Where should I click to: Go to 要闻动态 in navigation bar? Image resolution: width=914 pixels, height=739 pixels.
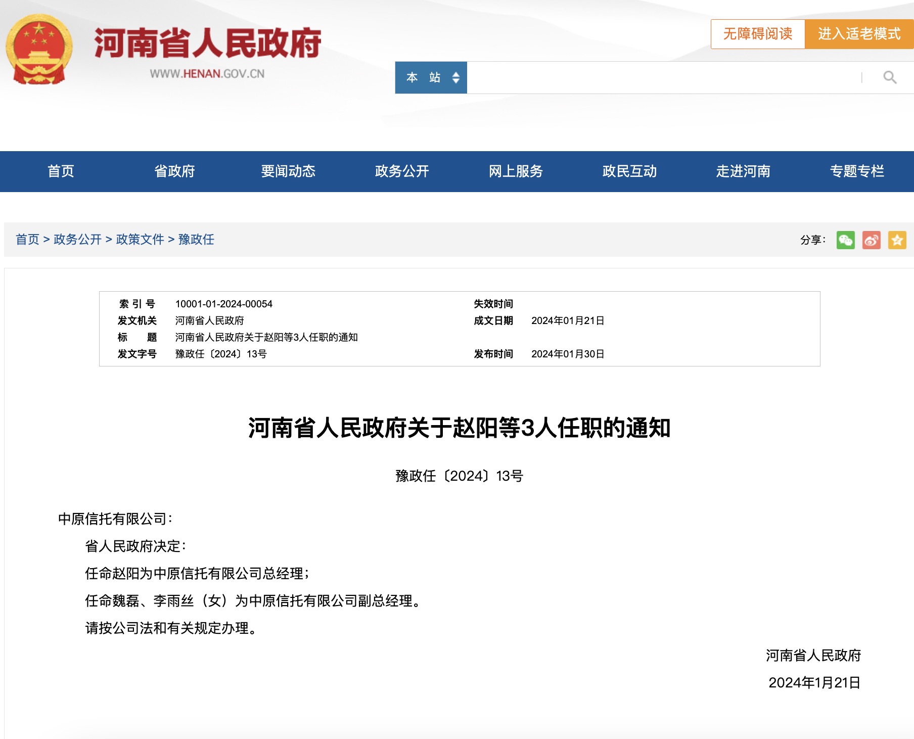tap(288, 171)
